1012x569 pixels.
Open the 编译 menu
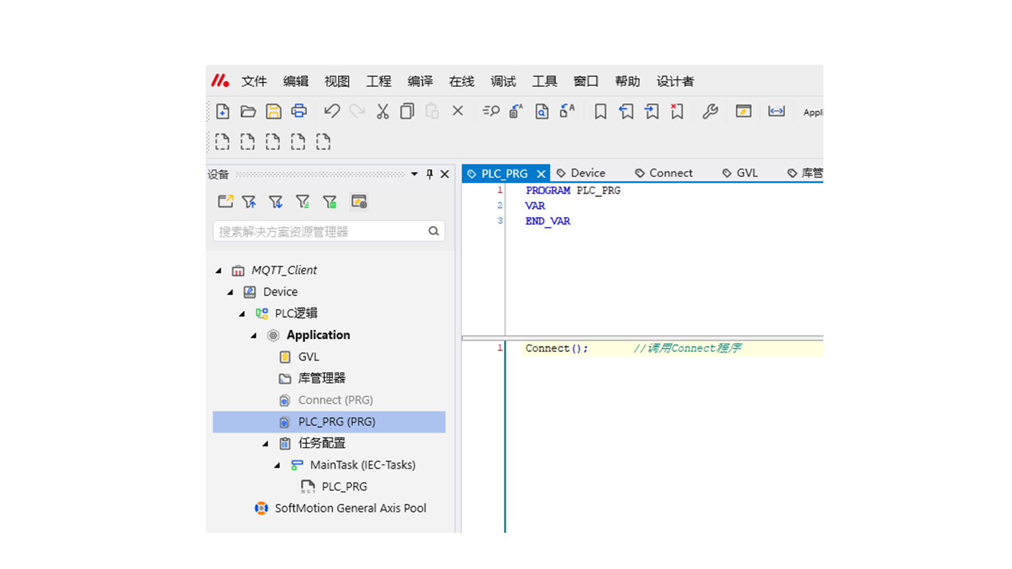coord(420,81)
